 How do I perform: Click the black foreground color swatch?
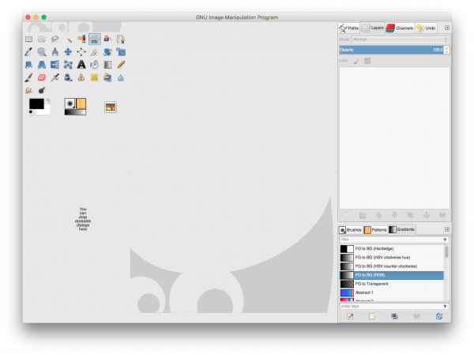36,104
